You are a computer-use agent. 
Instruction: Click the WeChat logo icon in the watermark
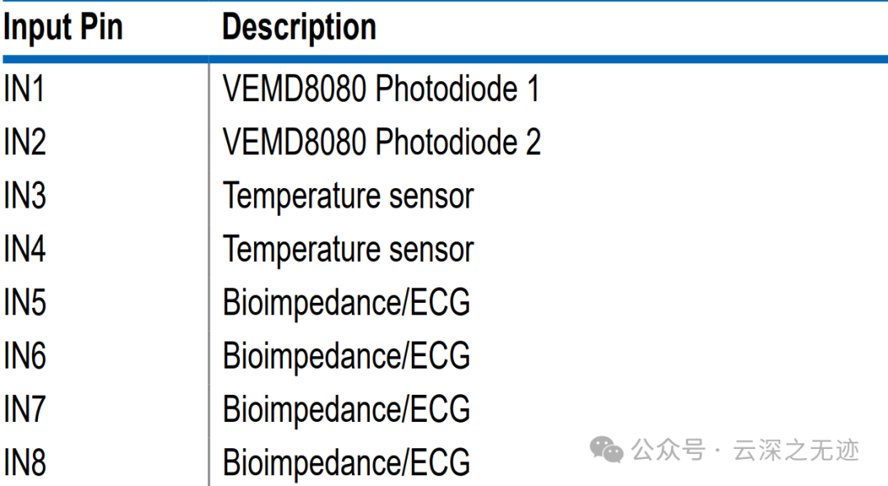click(x=608, y=449)
